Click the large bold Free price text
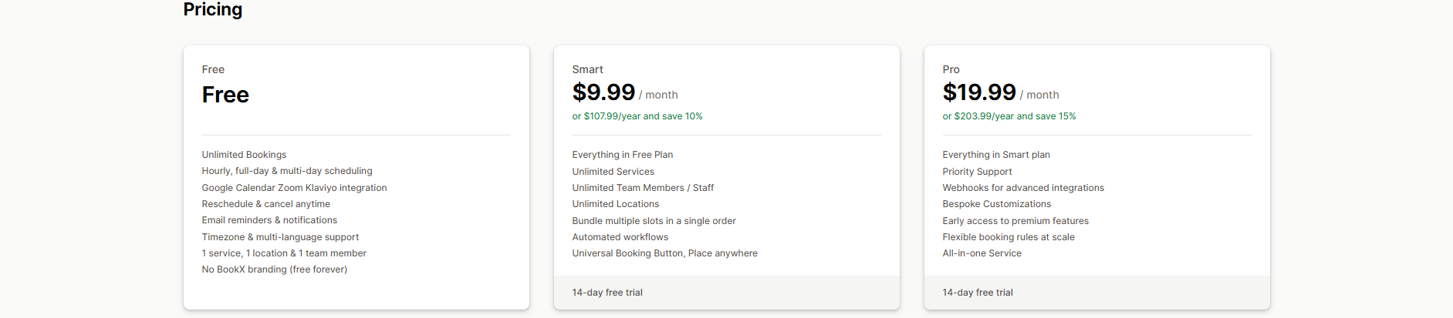 [x=225, y=95]
